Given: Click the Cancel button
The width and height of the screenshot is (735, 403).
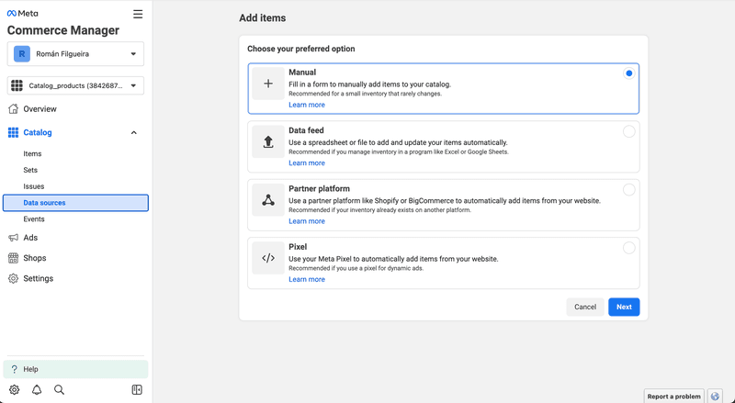Looking at the screenshot, I should click(x=585, y=307).
